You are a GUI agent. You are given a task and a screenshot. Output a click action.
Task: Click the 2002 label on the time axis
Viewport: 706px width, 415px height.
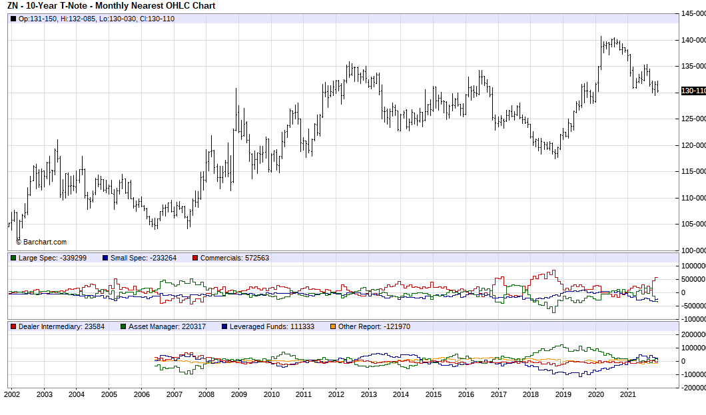click(x=12, y=395)
